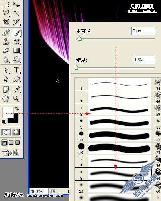Click the master diameter slider handle

click(x=79, y=39)
